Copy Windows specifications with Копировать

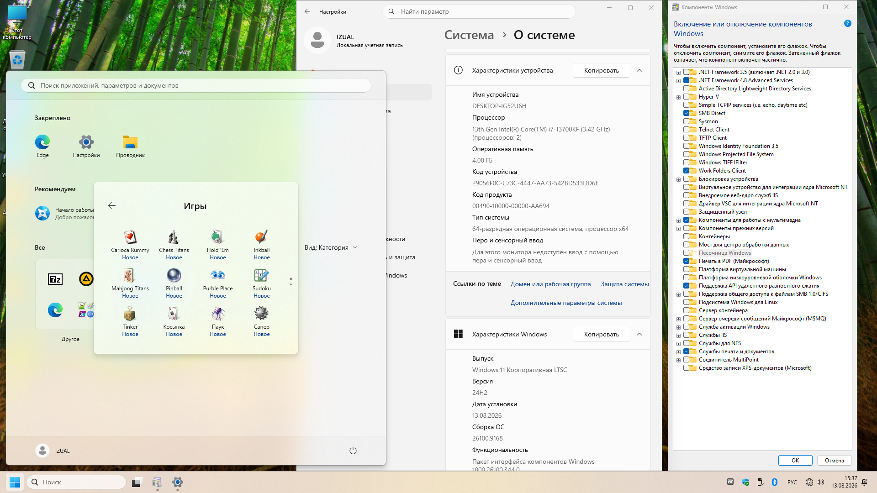click(x=602, y=334)
